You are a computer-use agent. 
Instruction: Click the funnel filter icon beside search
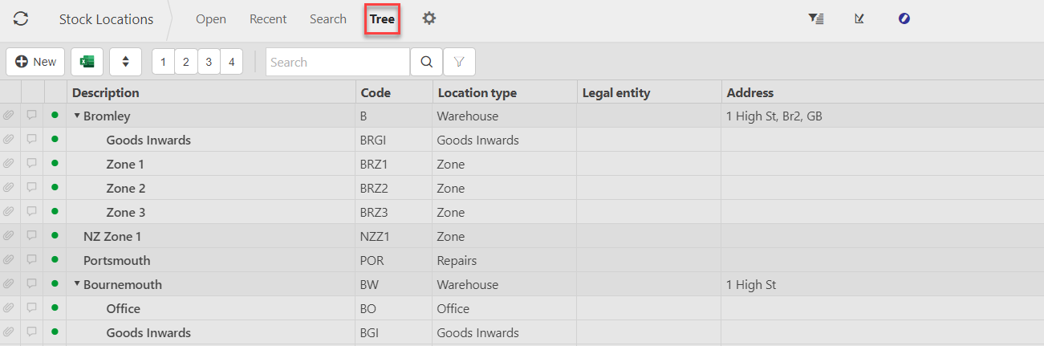(459, 62)
